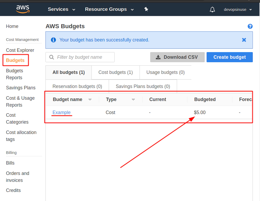Open Bills in sidebar

coord(10,163)
